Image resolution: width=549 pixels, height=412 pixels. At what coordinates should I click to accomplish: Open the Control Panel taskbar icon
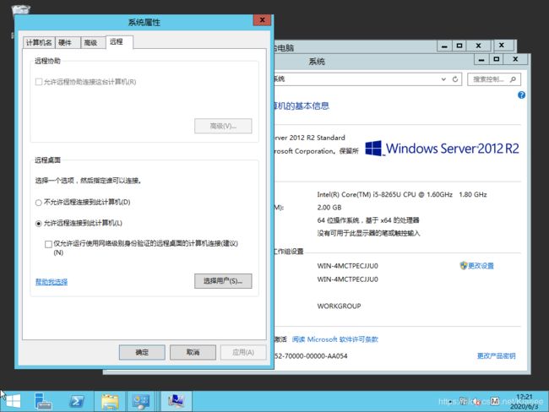tap(141, 401)
